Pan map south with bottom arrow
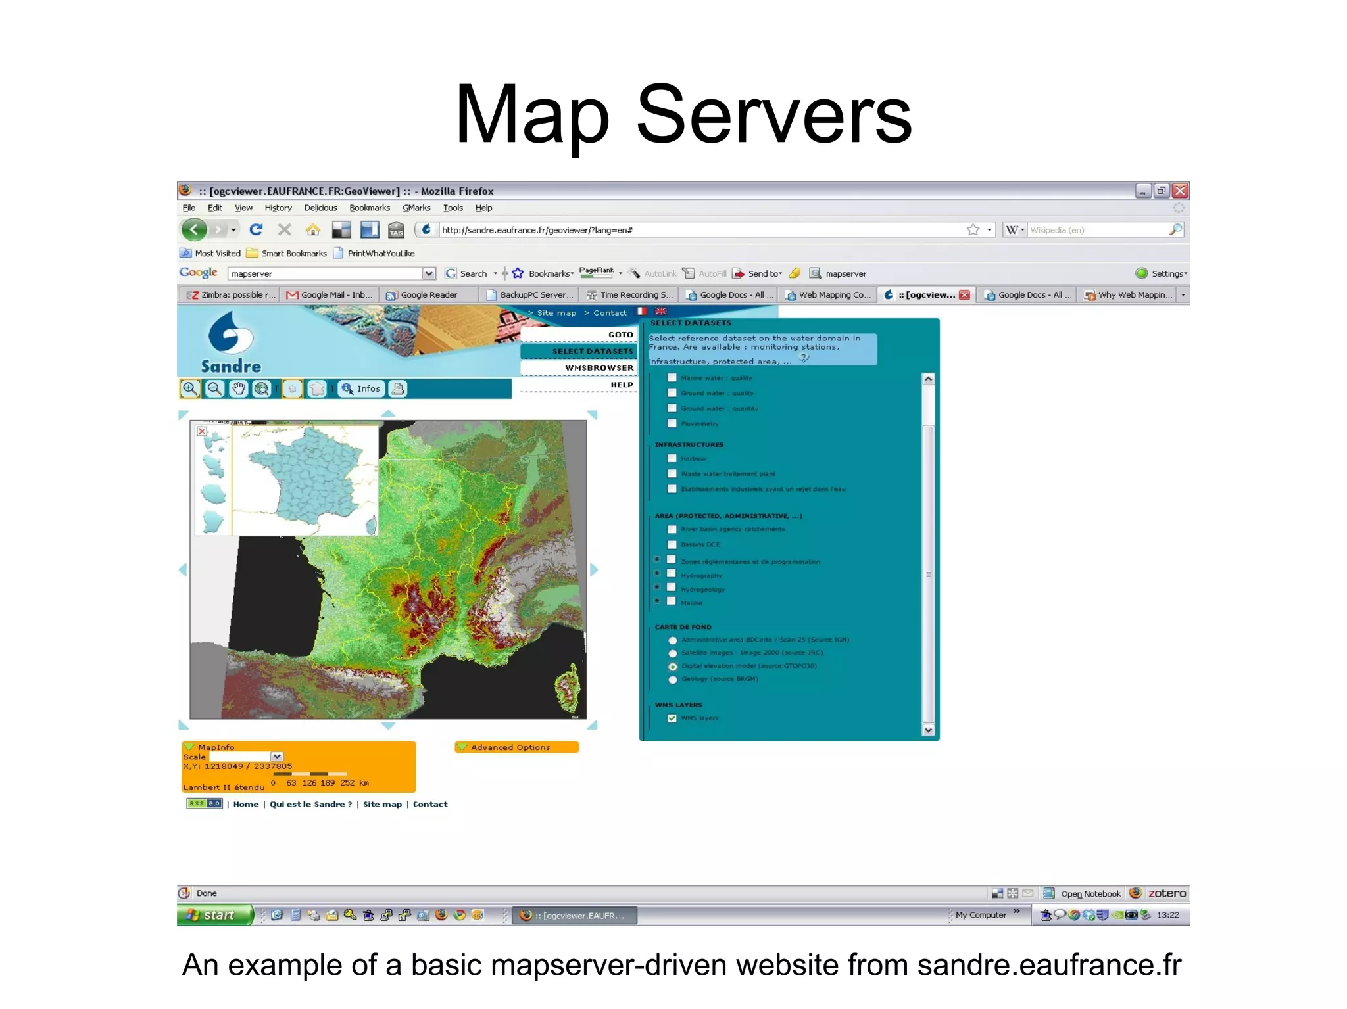Screen dimensions: 1347x1009 (x=388, y=725)
